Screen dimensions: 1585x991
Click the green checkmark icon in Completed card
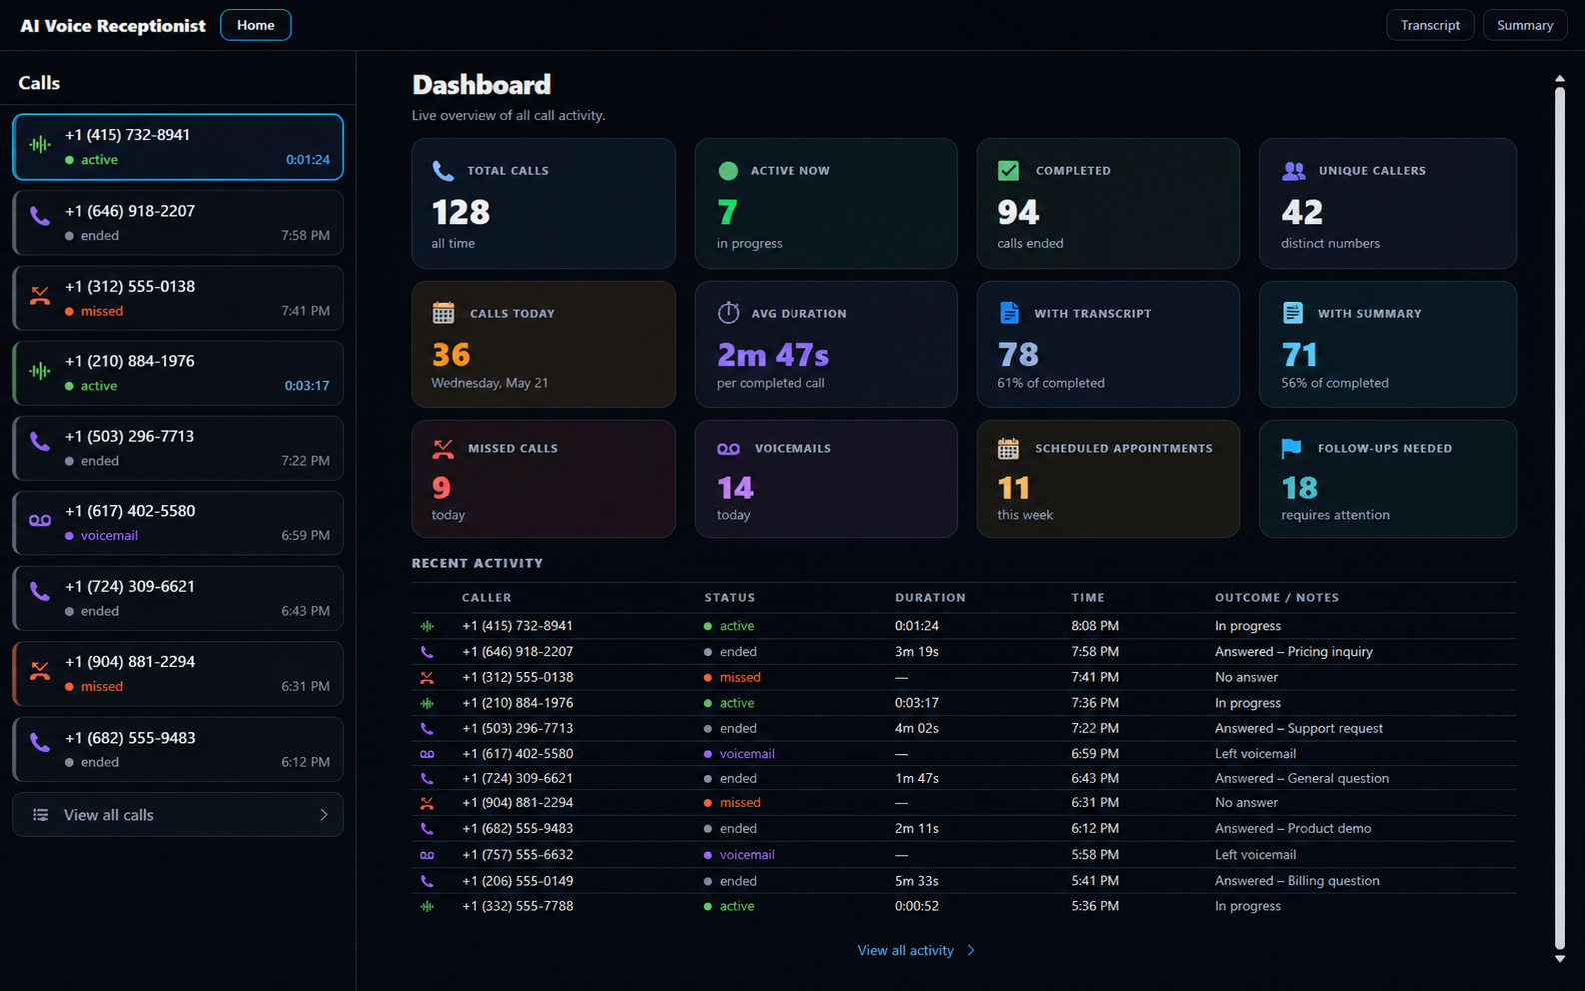click(1009, 171)
